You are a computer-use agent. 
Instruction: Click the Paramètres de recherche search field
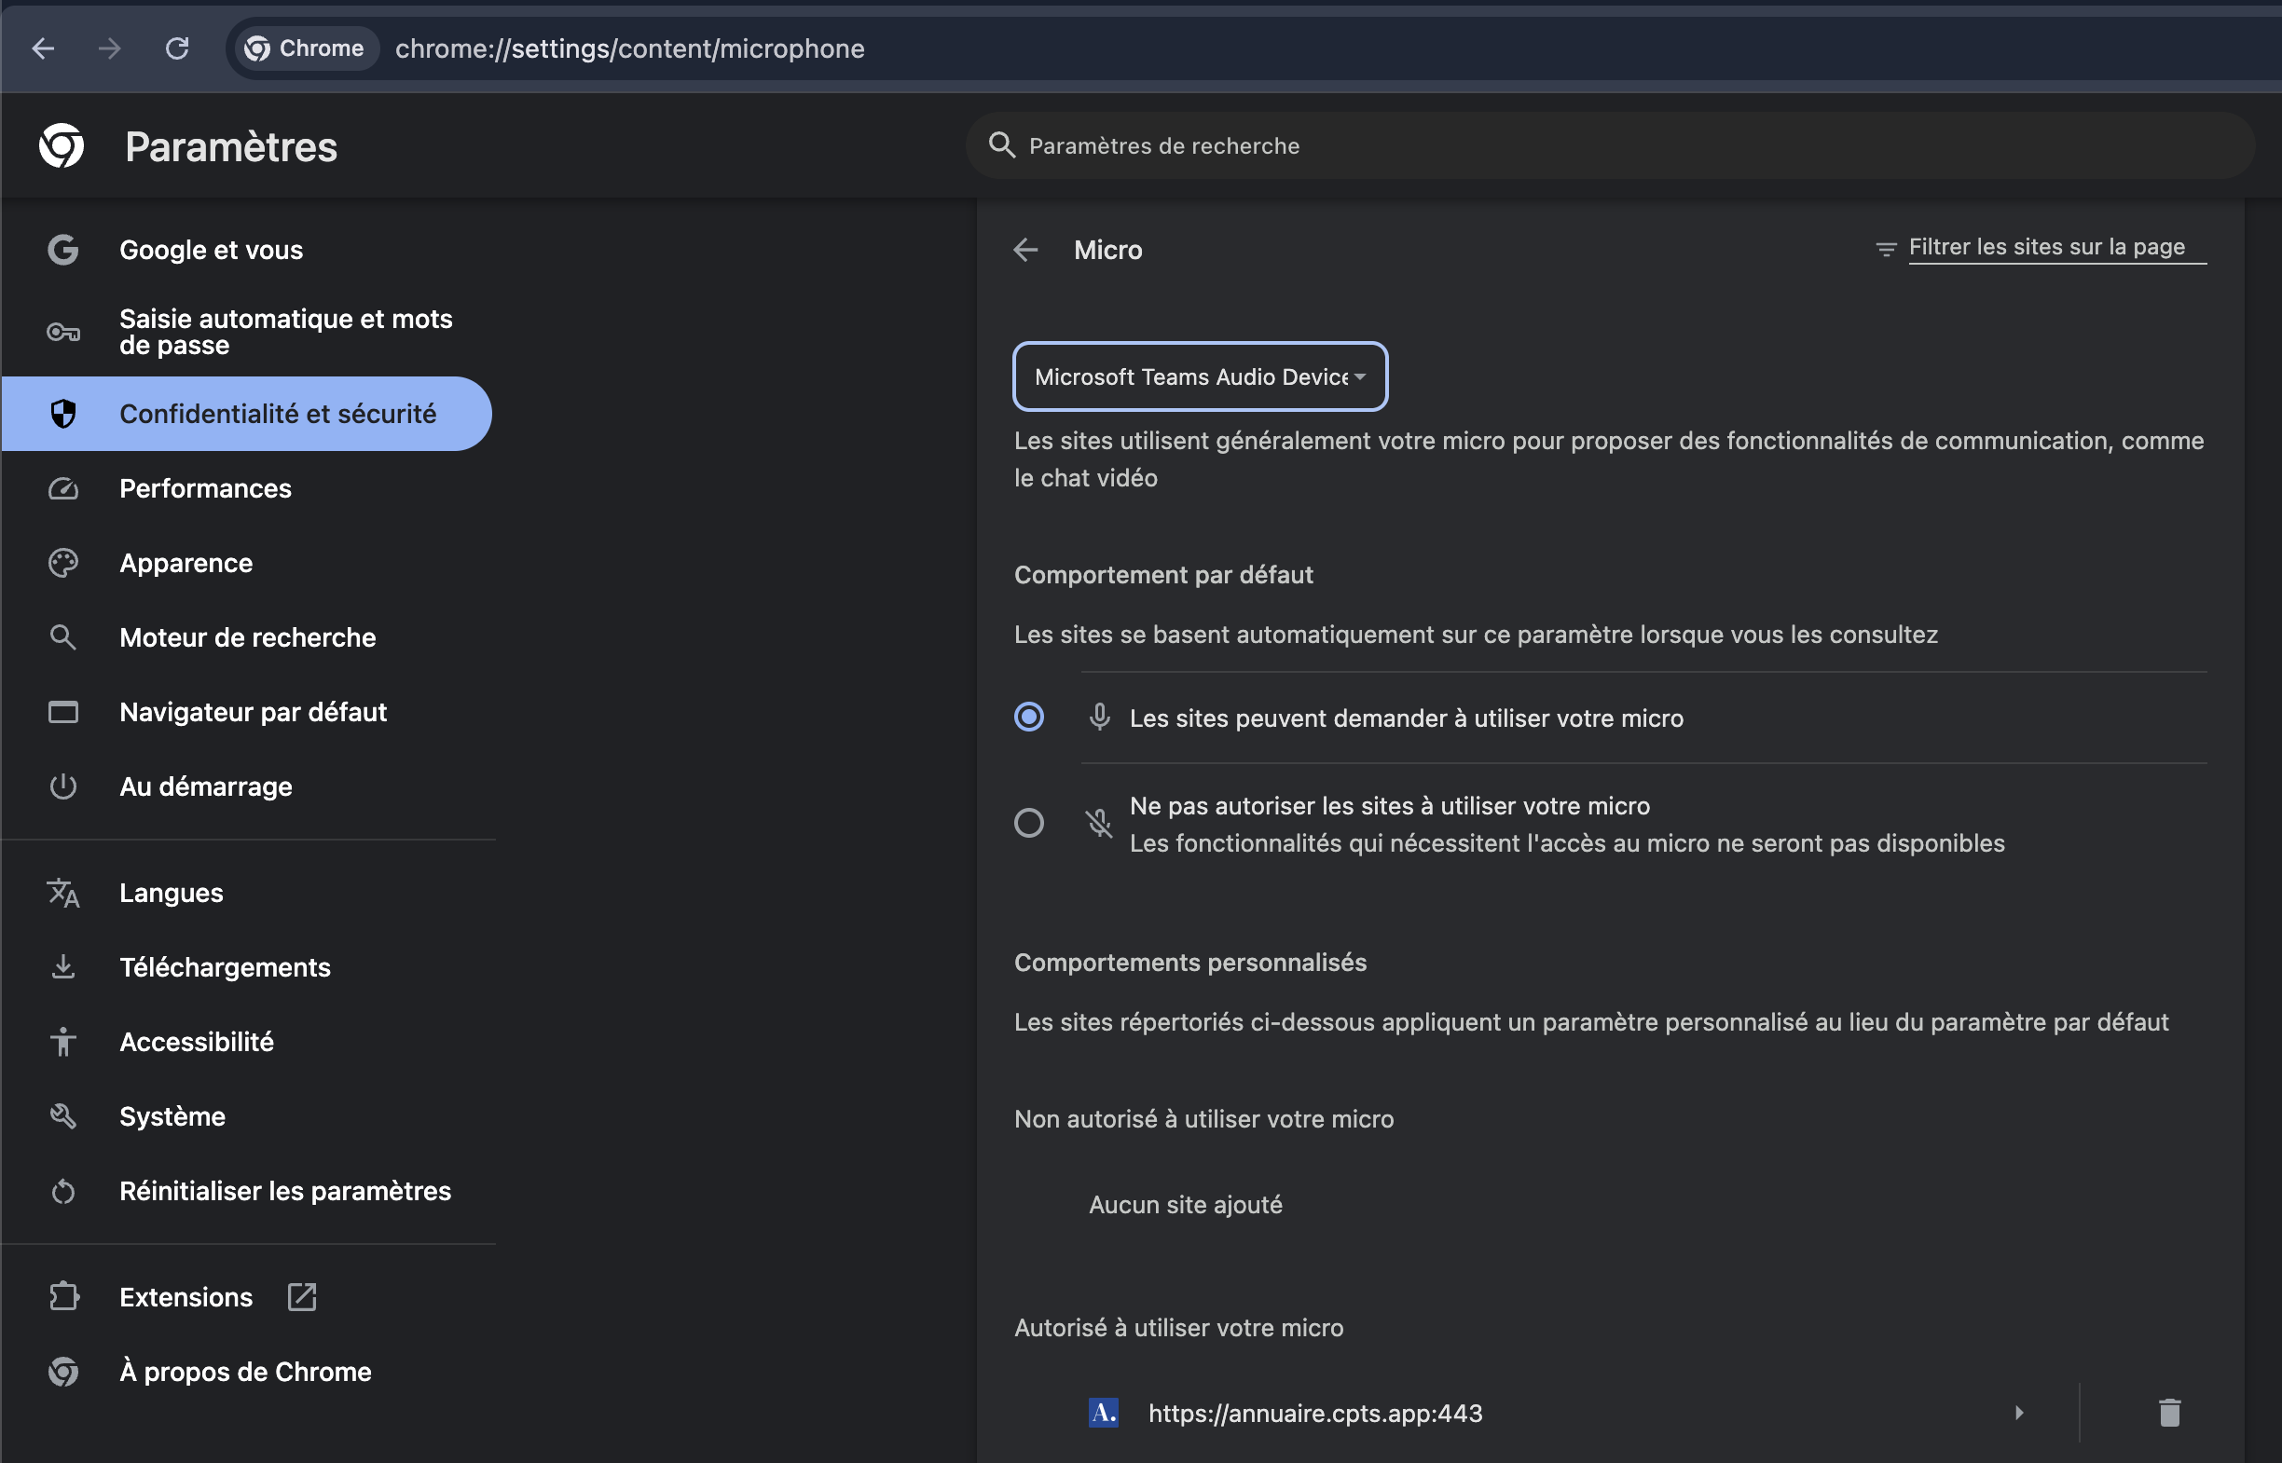pos(1610,145)
